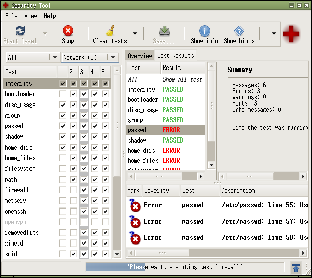Click error mark icon for Line 58

pyautogui.click(x=134, y=237)
